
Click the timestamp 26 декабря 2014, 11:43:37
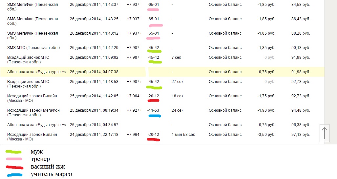[x=94, y=5]
